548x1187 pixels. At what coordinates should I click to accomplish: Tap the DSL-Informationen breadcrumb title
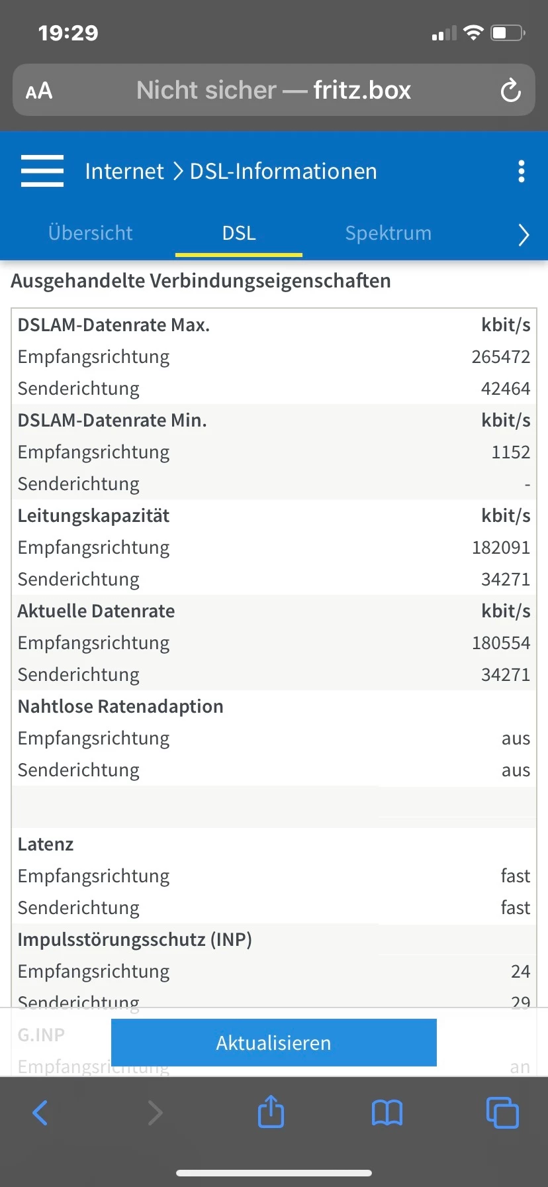(x=283, y=172)
